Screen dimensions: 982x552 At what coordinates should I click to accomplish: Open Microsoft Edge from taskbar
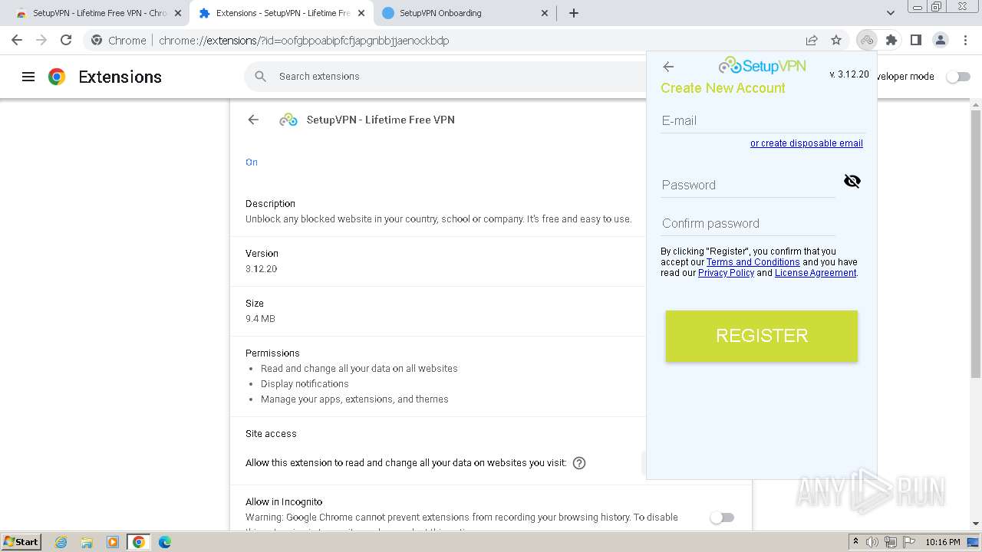165,542
